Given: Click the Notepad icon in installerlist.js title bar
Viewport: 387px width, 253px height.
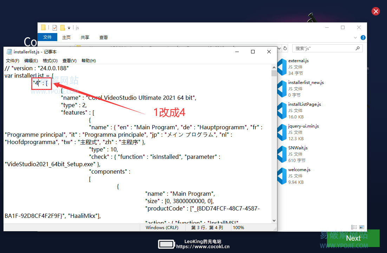Looking at the screenshot, I should [x=9, y=52].
